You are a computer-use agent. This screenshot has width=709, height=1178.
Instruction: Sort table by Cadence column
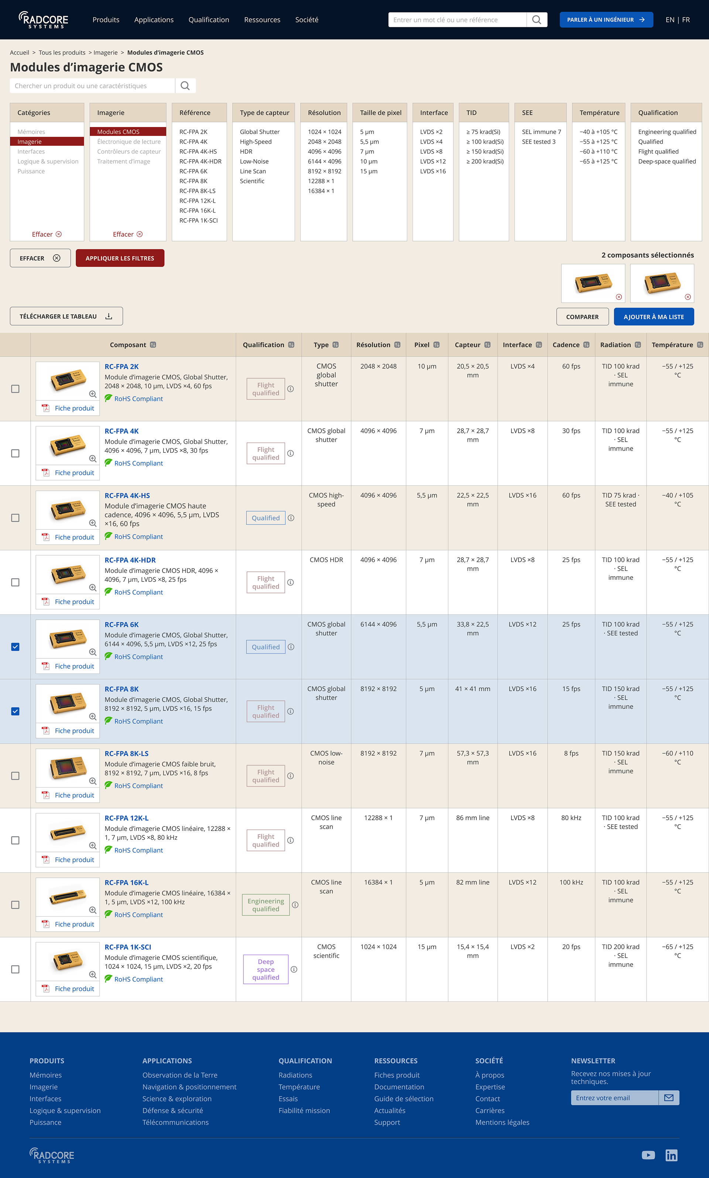pyautogui.click(x=586, y=345)
